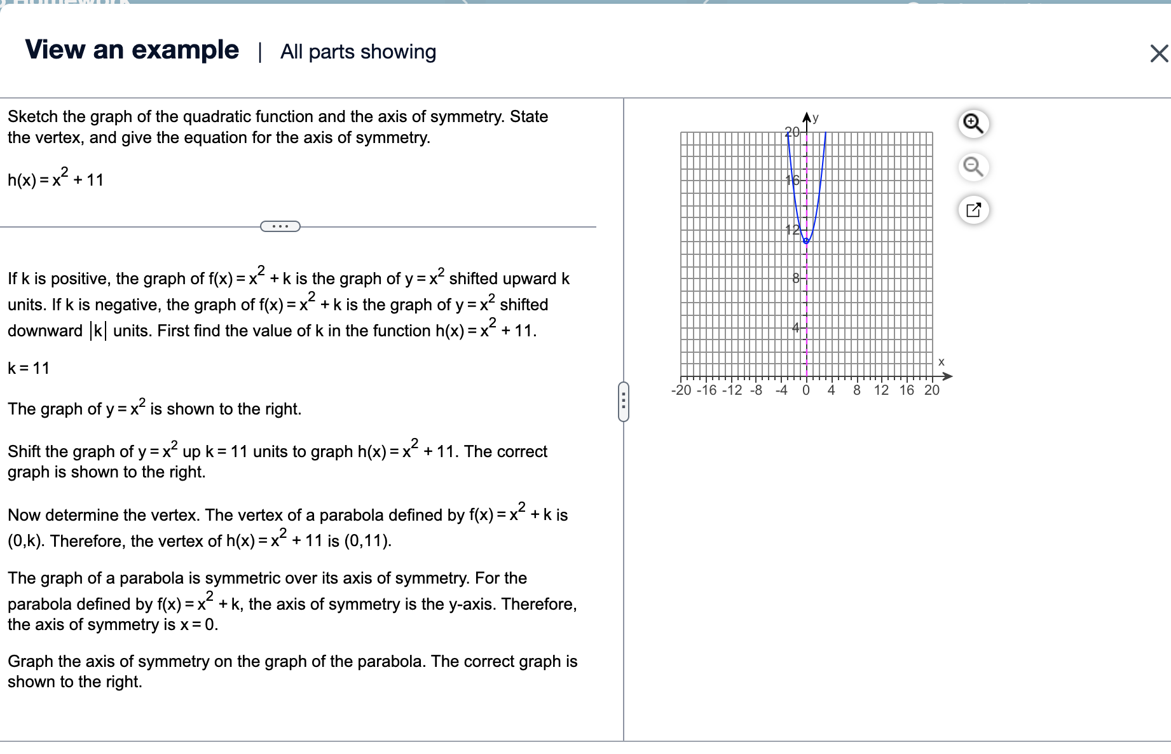Click the pink dashed axis of symmetry

click(807, 305)
